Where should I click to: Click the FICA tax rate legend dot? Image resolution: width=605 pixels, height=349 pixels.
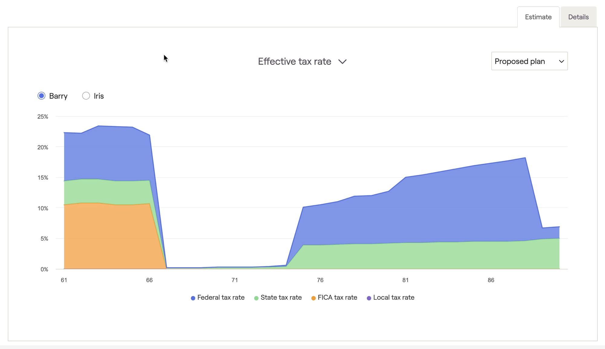313,298
